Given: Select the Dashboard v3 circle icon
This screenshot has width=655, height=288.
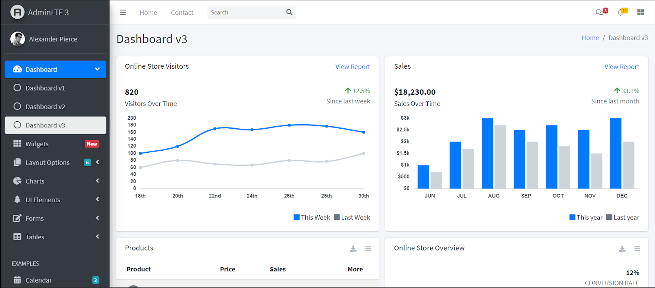Looking at the screenshot, I should (17, 125).
